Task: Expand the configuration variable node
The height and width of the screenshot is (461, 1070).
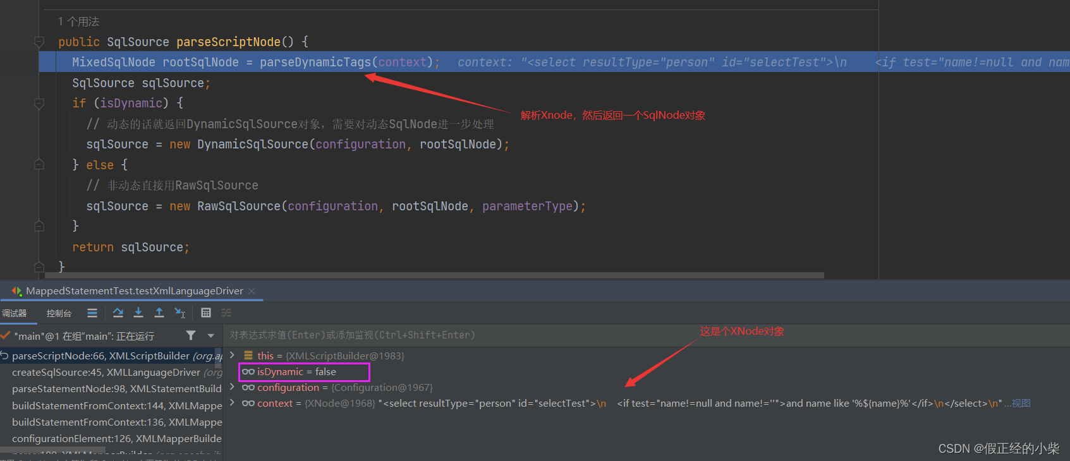Action: point(233,387)
